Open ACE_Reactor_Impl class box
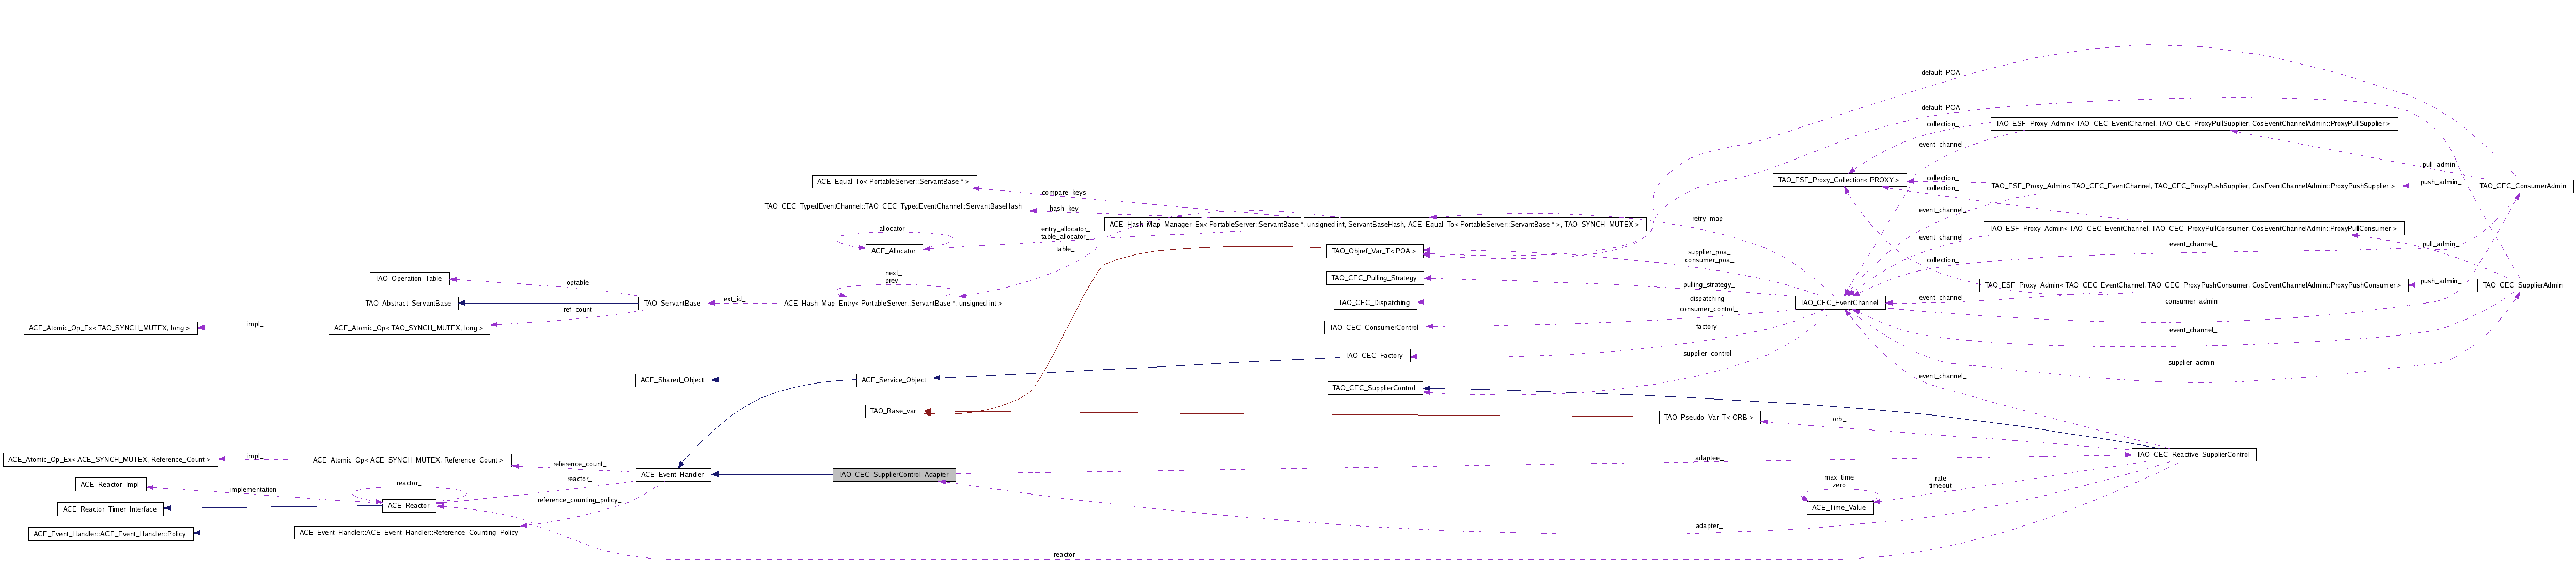Viewport: 2576px width, 574px height. [110, 484]
